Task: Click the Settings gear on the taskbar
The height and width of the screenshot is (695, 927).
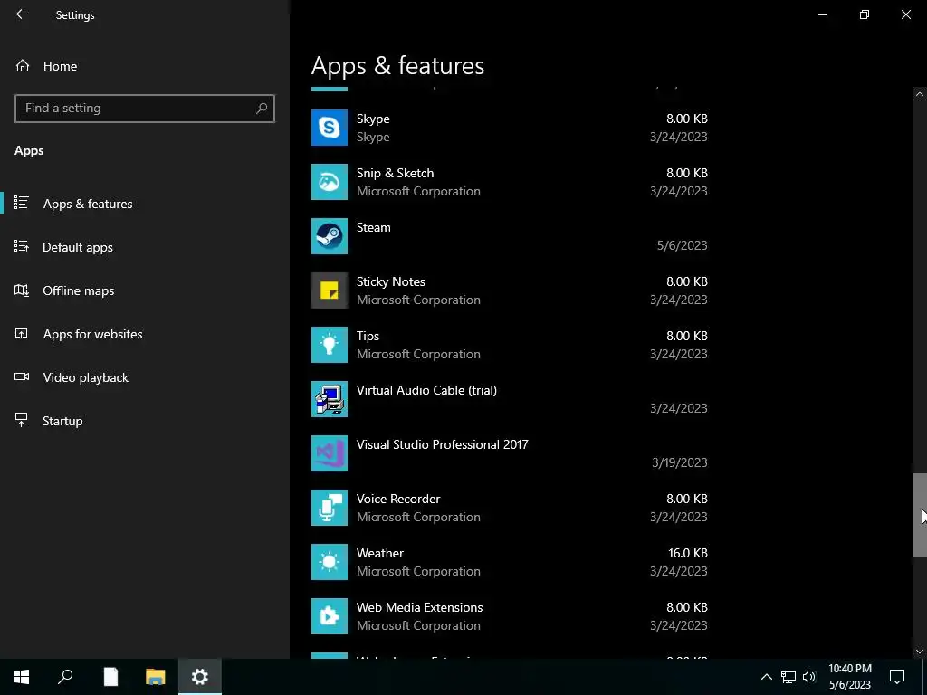Action: 200,677
